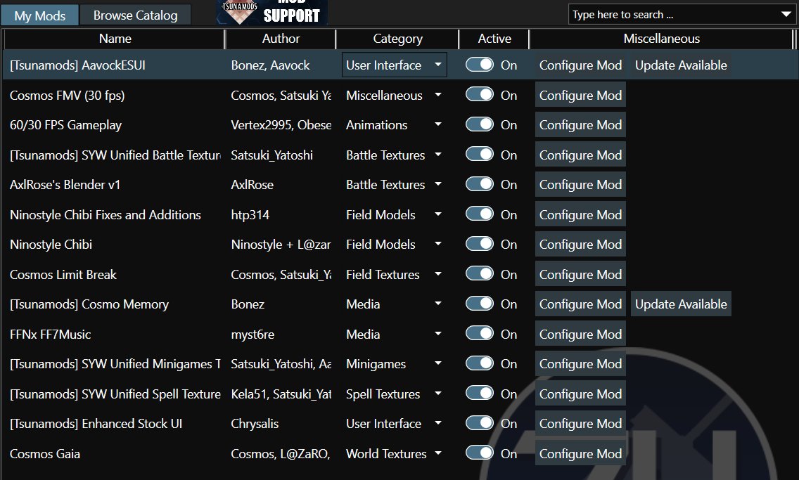Open World Textures category dropdown

tap(395, 453)
